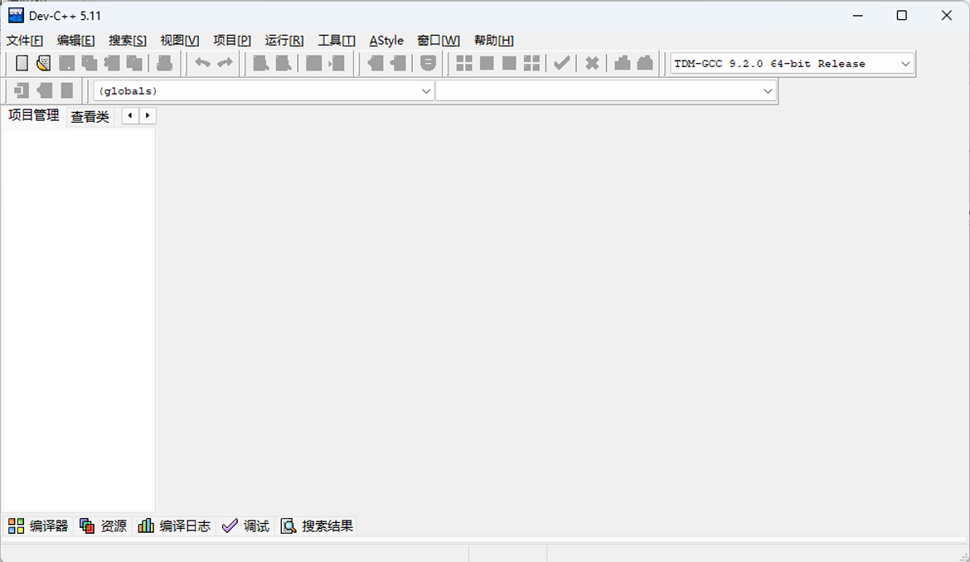Open the TDM-GCC compiler configuration dropdown
This screenshot has width=970, height=562.
tap(905, 63)
